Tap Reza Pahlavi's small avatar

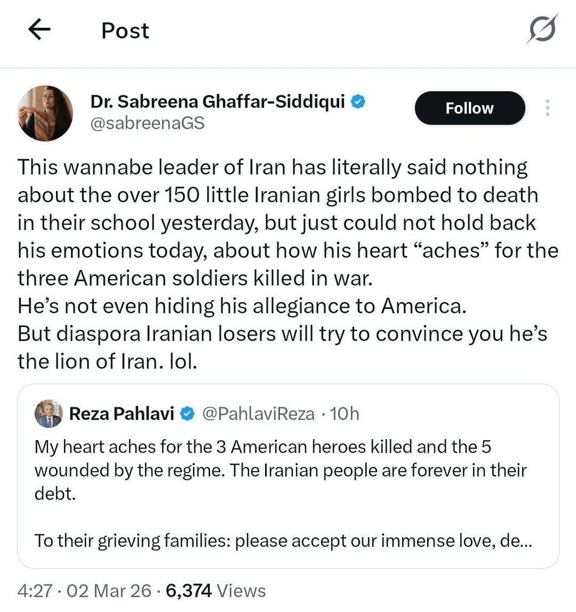(x=48, y=414)
